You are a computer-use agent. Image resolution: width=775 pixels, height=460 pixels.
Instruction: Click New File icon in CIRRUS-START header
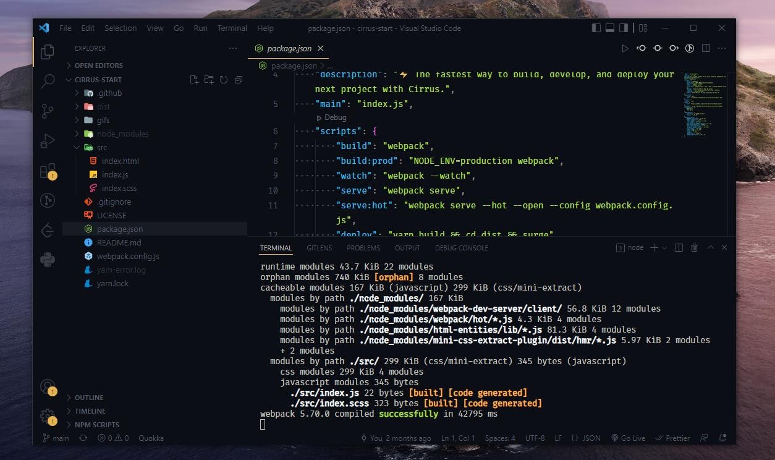tap(194, 80)
